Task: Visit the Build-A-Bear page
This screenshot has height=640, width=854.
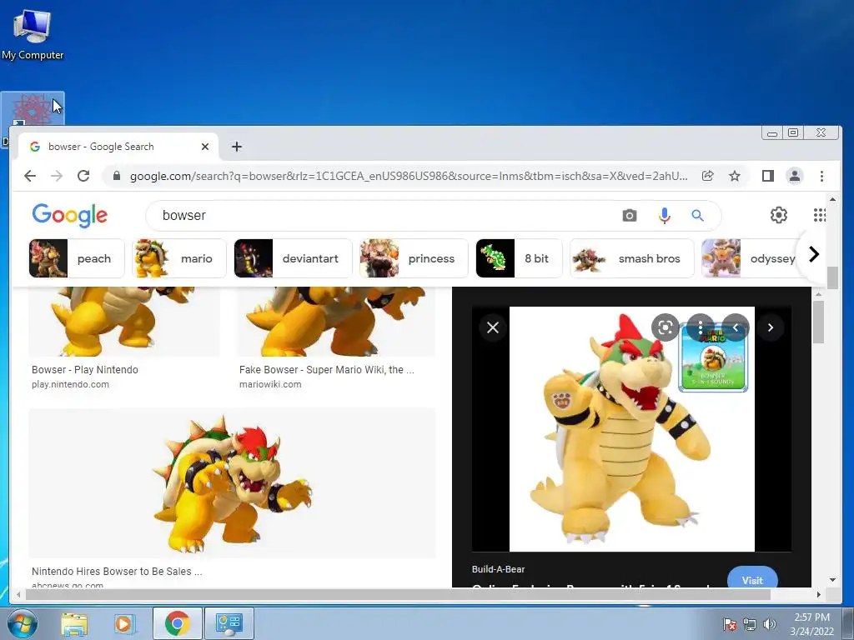Action: point(752,579)
